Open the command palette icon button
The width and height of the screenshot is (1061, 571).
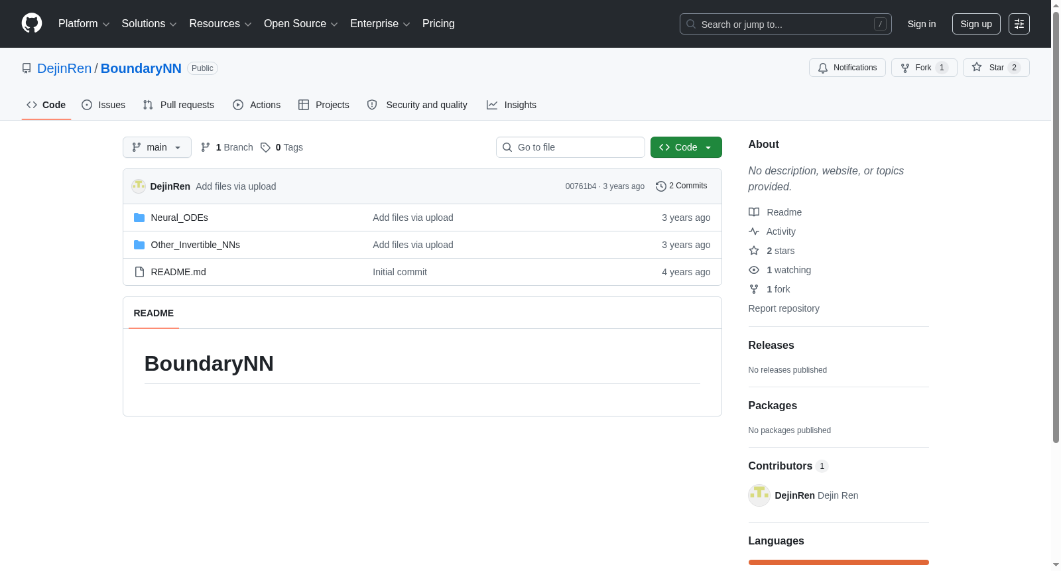coord(1019,24)
